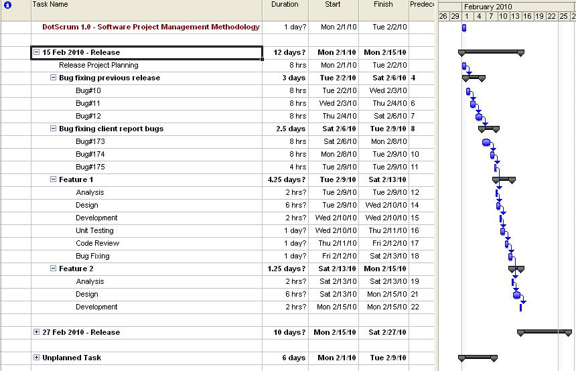Select the Bug#12 task name
576x371 pixels.
88,116
